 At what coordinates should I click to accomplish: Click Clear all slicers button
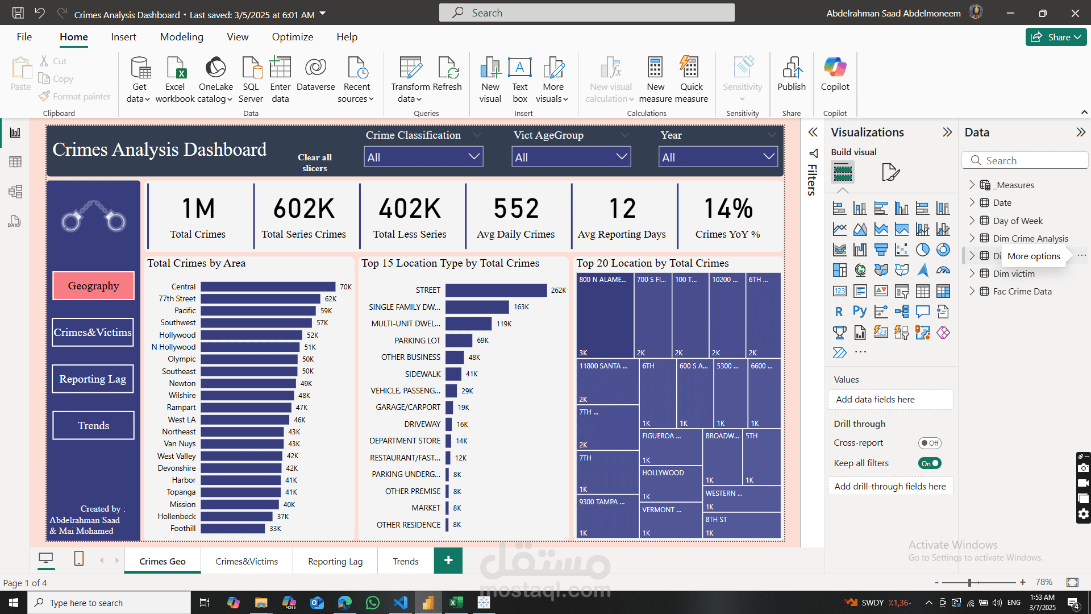tap(315, 163)
